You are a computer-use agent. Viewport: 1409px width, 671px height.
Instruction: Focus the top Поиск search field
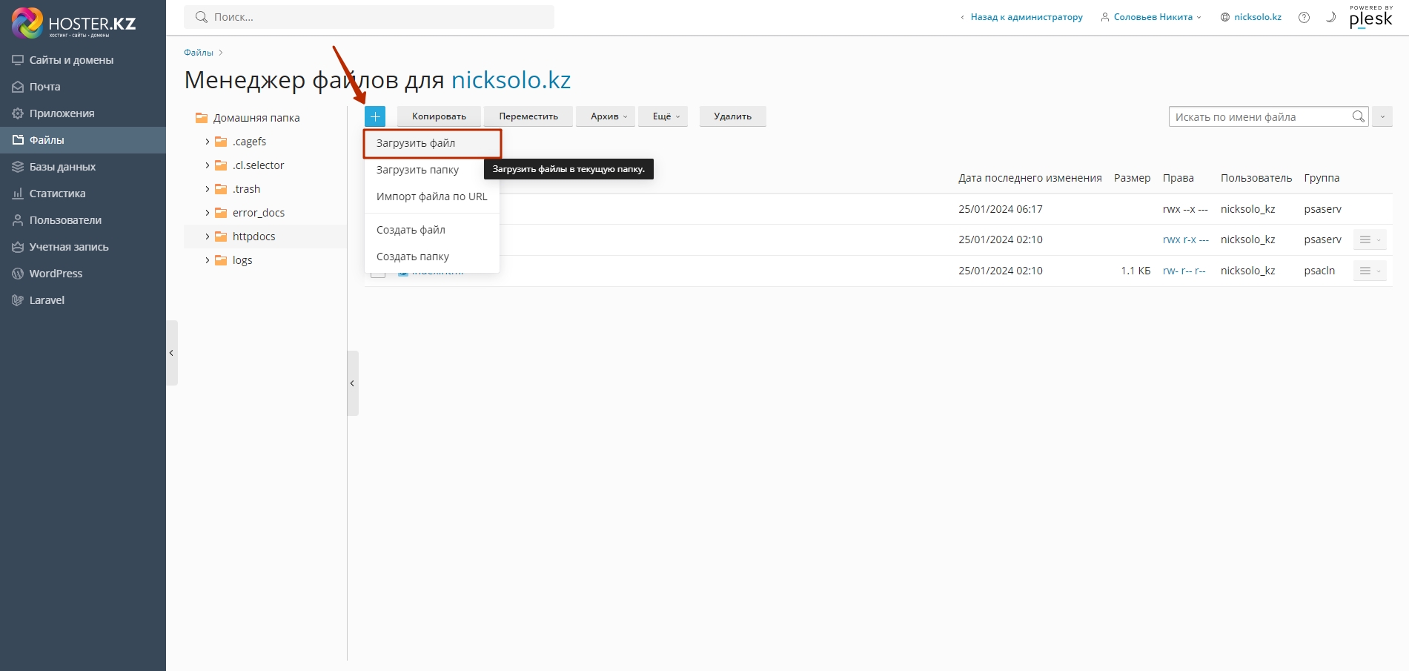click(369, 17)
